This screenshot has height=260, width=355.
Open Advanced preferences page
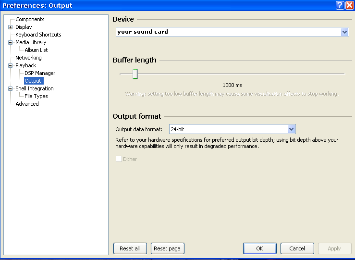[27, 104]
